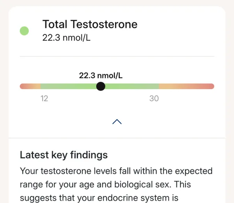This screenshot has width=234, height=203.
Task: Click the word 'expected' in the findings paragraph
Action: tap(193, 171)
